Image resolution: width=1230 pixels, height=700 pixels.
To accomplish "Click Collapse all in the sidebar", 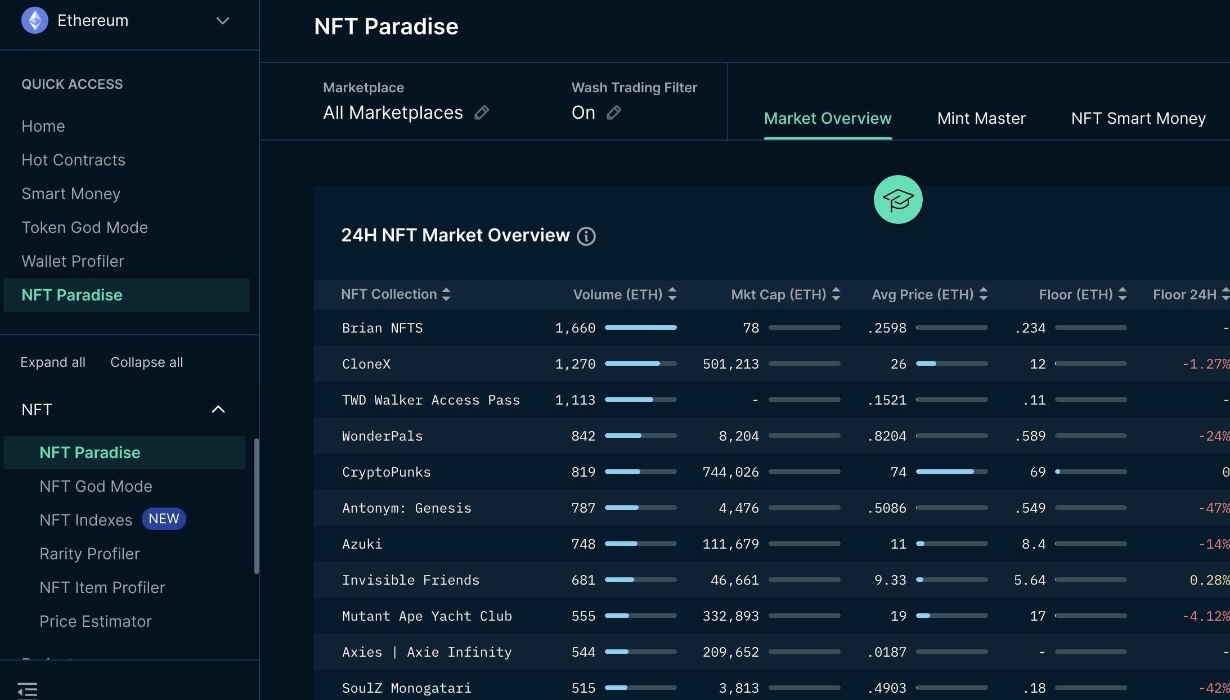I will [x=146, y=362].
